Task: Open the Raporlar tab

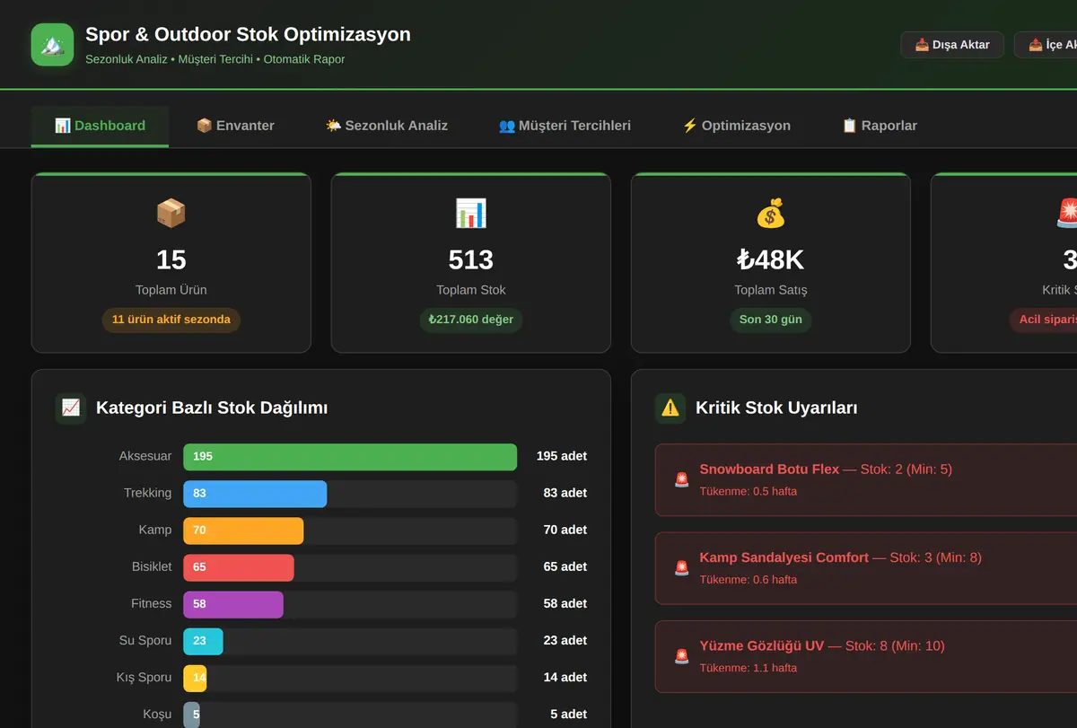Action: point(880,126)
